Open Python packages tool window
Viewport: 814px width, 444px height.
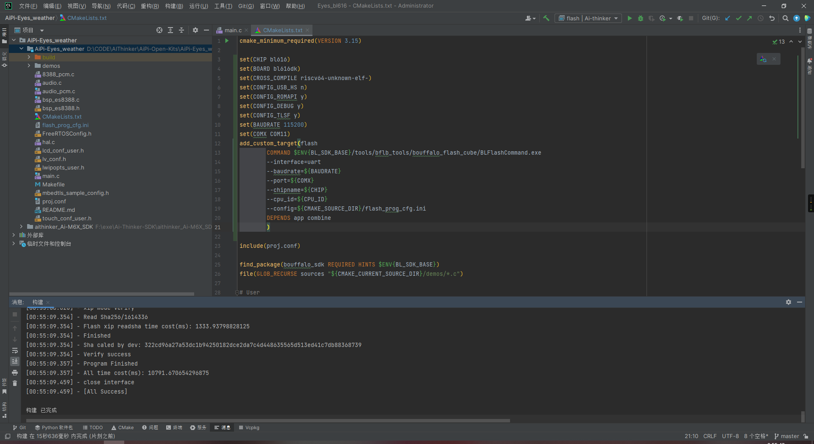click(x=54, y=427)
